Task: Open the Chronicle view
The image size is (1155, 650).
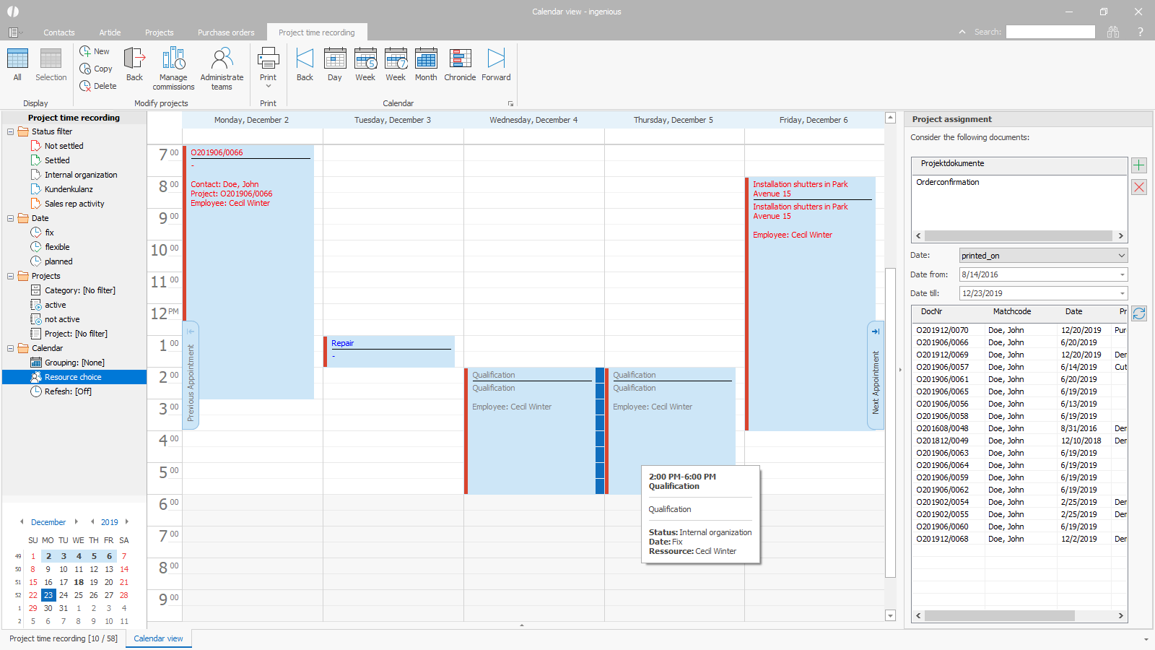Action: tap(460, 65)
